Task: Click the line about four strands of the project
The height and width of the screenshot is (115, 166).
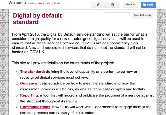Action: tap(63, 63)
